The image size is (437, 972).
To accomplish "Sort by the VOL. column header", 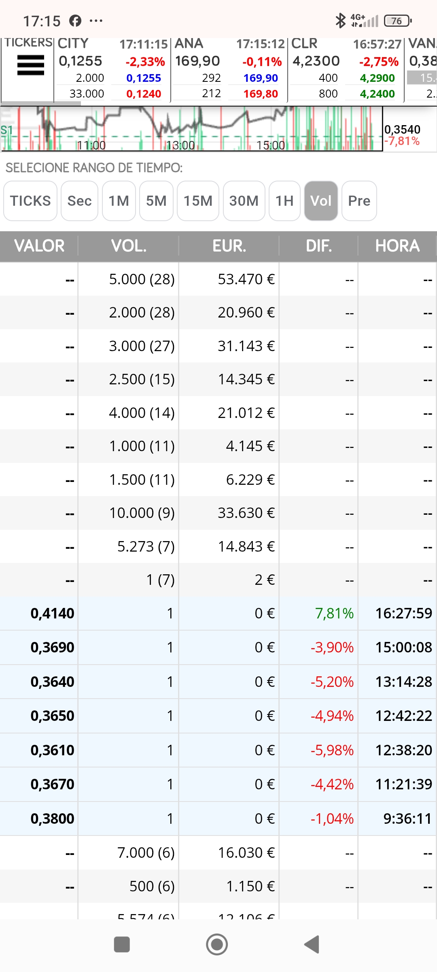I will point(129,246).
